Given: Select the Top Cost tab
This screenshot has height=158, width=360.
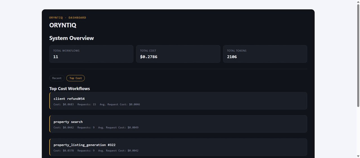Looking at the screenshot, I should pyautogui.click(x=76, y=78).
